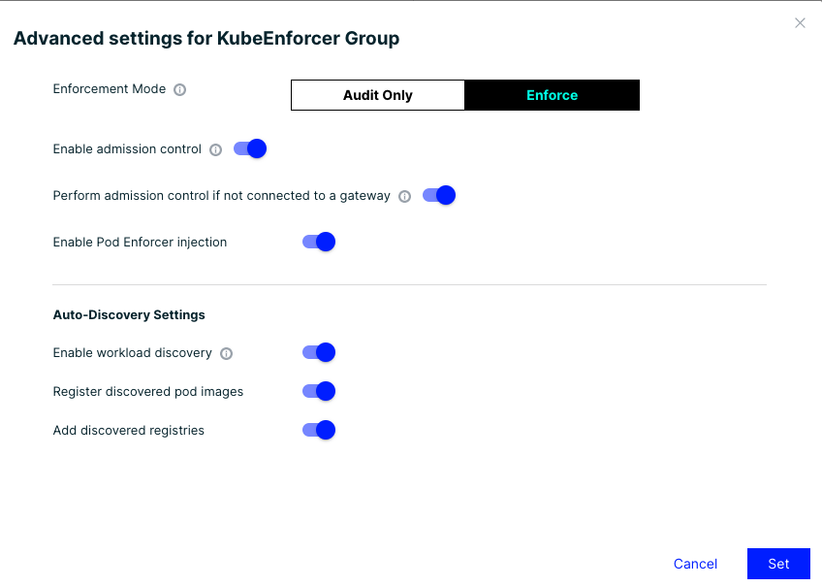Disable the Enable admission control toggle
822x587 pixels.
249,148
